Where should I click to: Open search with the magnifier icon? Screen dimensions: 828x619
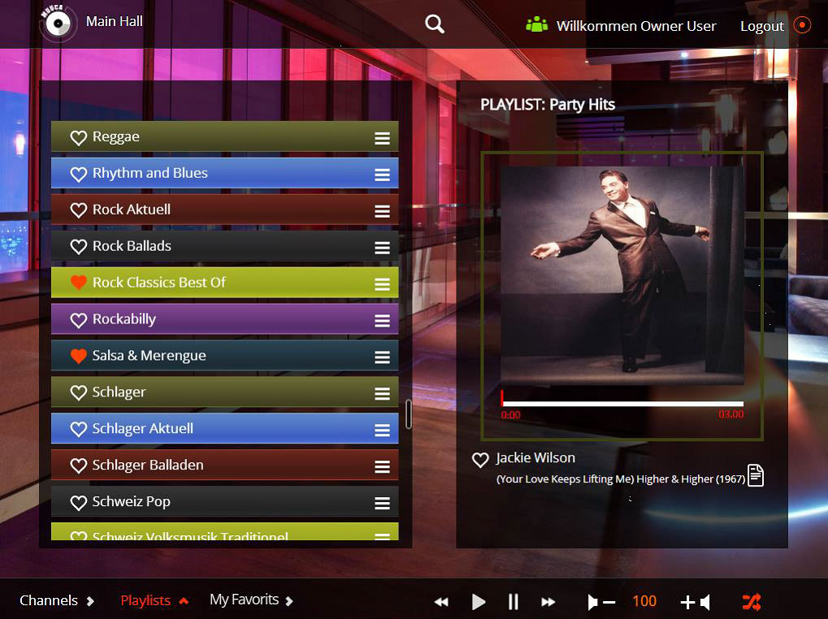pos(435,24)
